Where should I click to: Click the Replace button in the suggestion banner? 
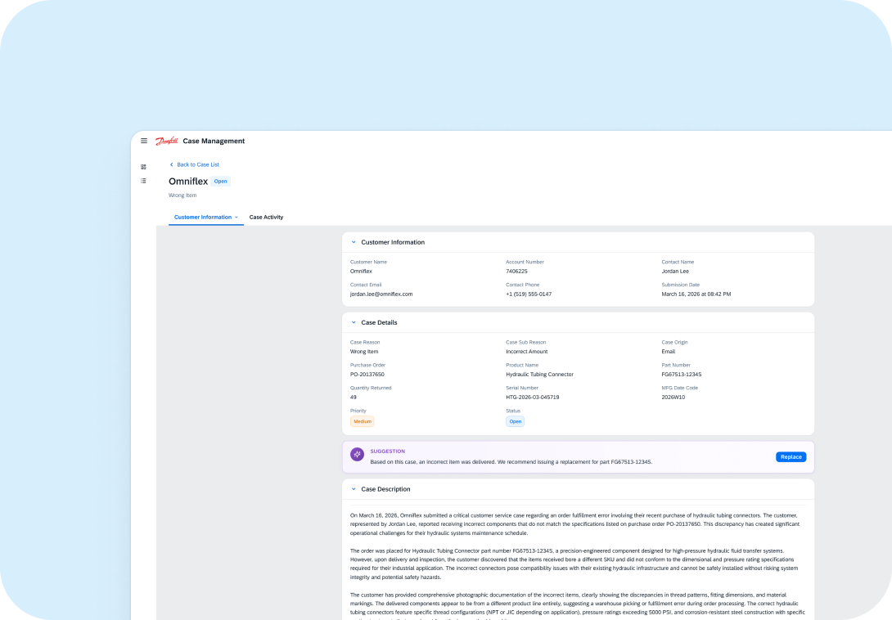coord(791,457)
